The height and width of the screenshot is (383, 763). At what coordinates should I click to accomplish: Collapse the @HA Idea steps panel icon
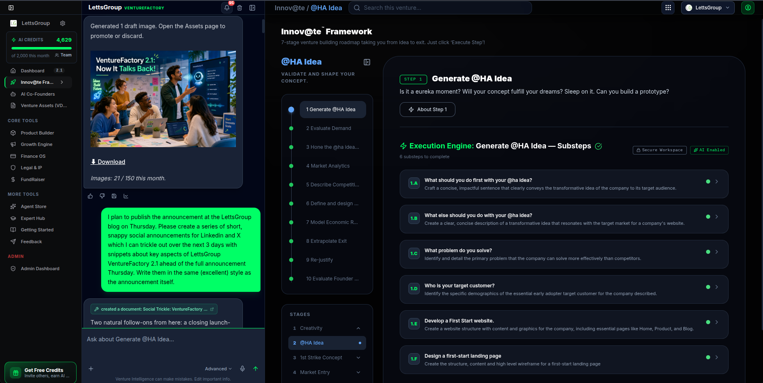(x=367, y=62)
